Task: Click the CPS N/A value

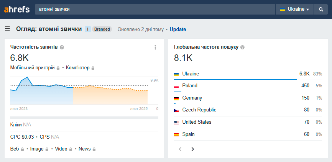Action: pyautogui.click(x=49, y=137)
